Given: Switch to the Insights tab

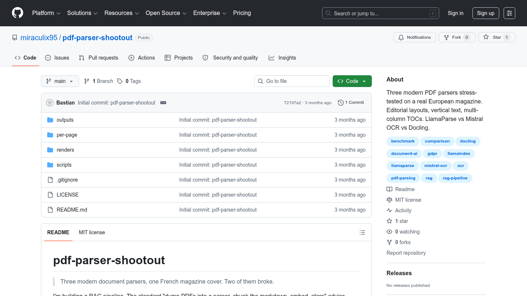Looking at the screenshot, I should tap(282, 58).
